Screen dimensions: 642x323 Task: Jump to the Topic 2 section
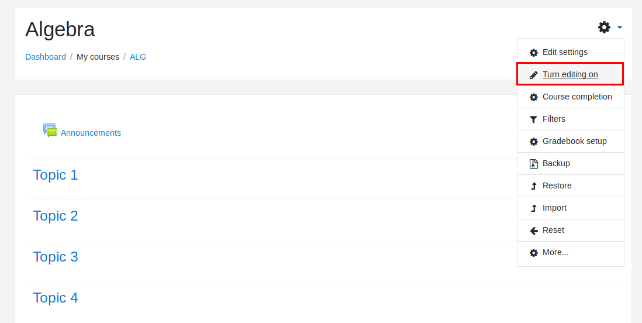pyautogui.click(x=56, y=216)
